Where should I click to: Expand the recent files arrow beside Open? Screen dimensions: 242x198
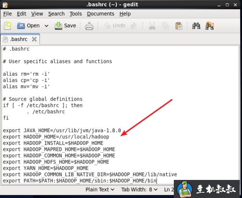46,26
